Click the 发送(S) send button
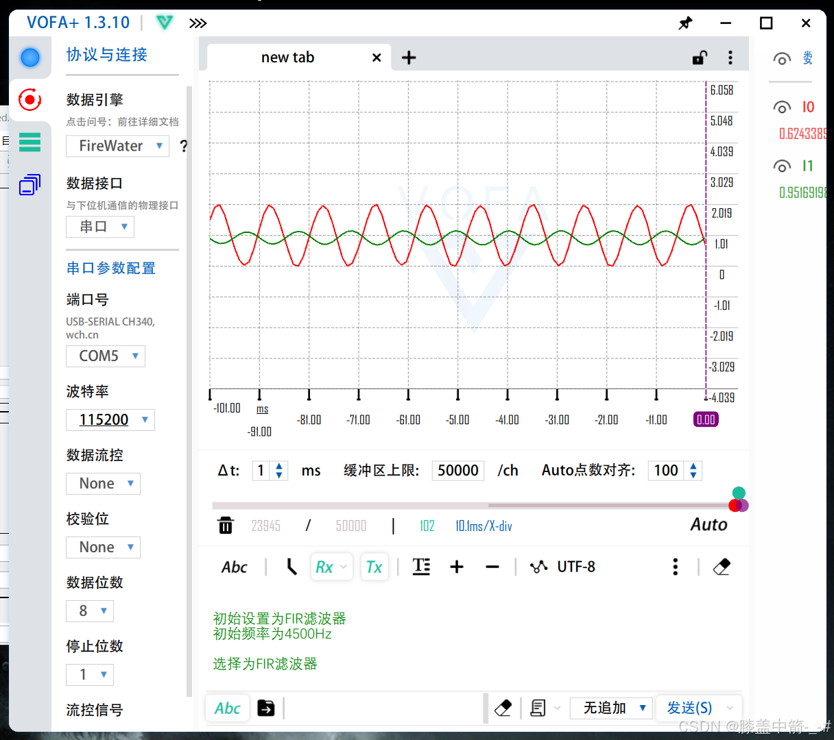This screenshot has height=740, width=834. tap(689, 708)
